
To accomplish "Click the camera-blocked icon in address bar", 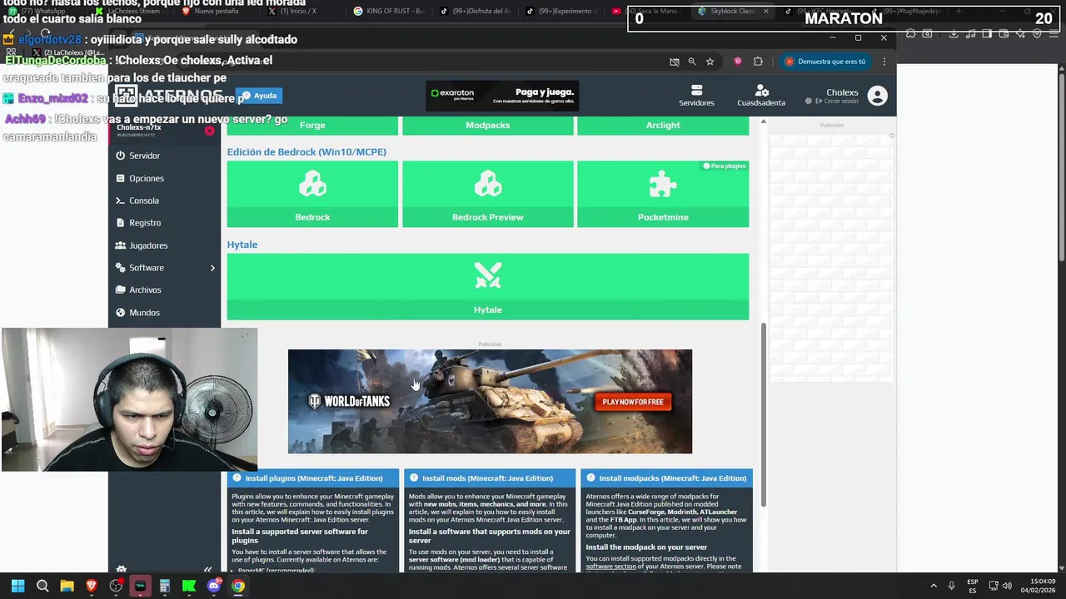I will [x=675, y=62].
